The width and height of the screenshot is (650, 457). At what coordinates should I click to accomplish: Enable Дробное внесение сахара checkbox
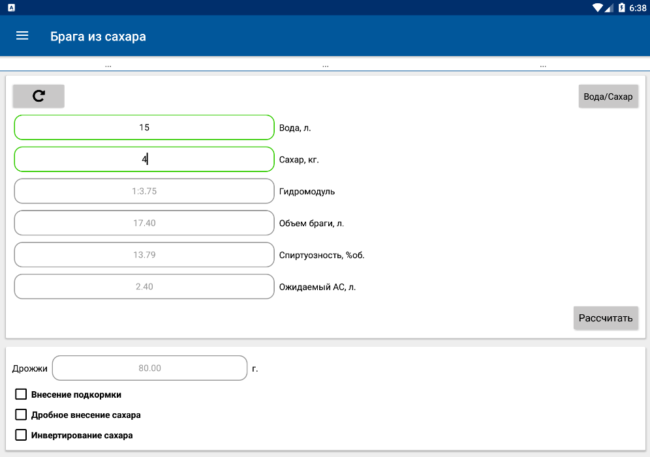click(x=21, y=415)
